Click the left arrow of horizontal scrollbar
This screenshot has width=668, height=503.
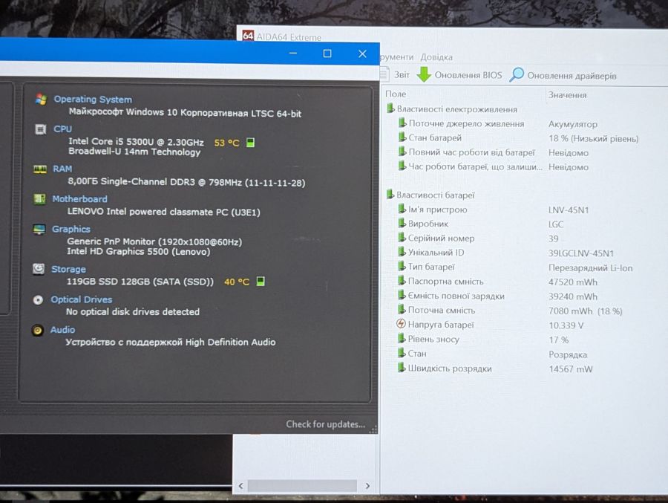click(x=240, y=485)
